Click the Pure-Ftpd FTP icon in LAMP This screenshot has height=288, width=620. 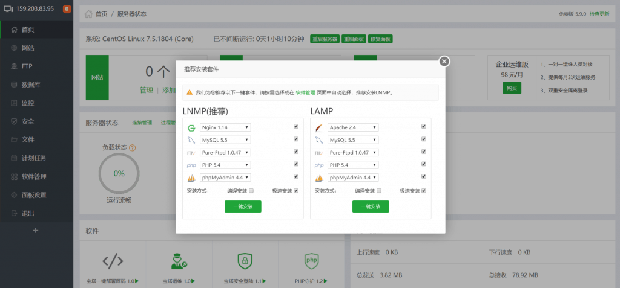(319, 153)
